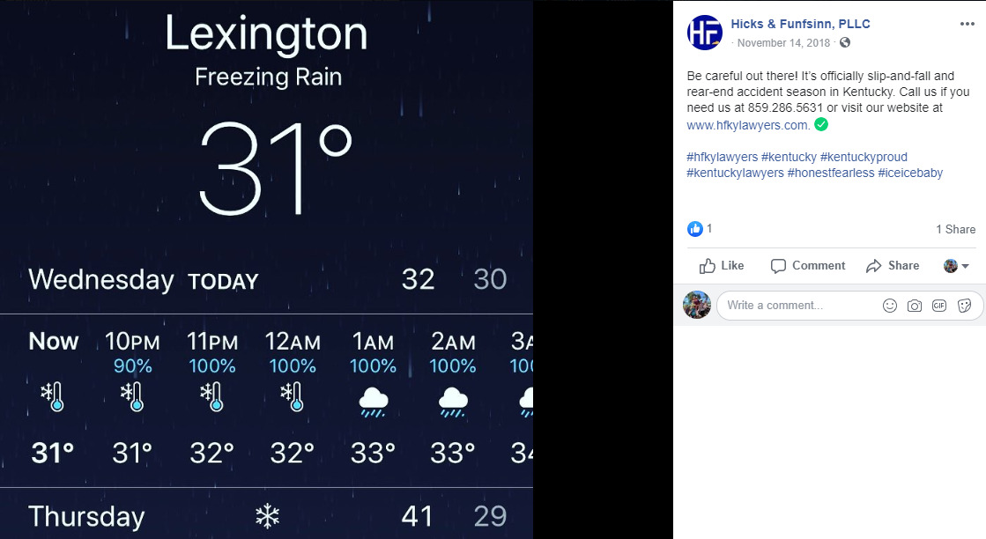Image resolution: width=986 pixels, height=539 pixels.
Task: Open the #kentuckyproud hashtag
Action: 863,157
